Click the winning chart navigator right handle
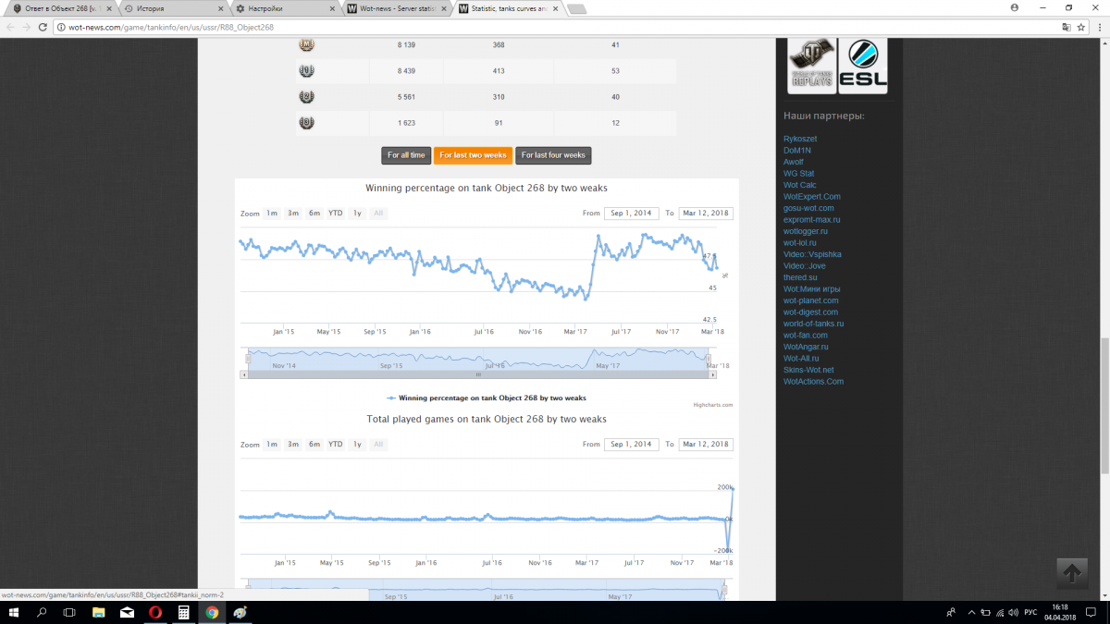1110x624 pixels. pyautogui.click(x=709, y=359)
